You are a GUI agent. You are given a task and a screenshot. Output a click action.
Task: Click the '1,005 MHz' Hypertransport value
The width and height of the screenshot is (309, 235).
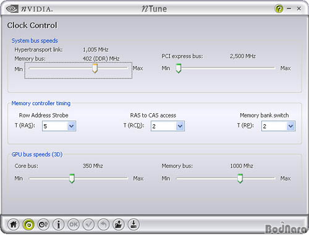(x=96, y=49)
